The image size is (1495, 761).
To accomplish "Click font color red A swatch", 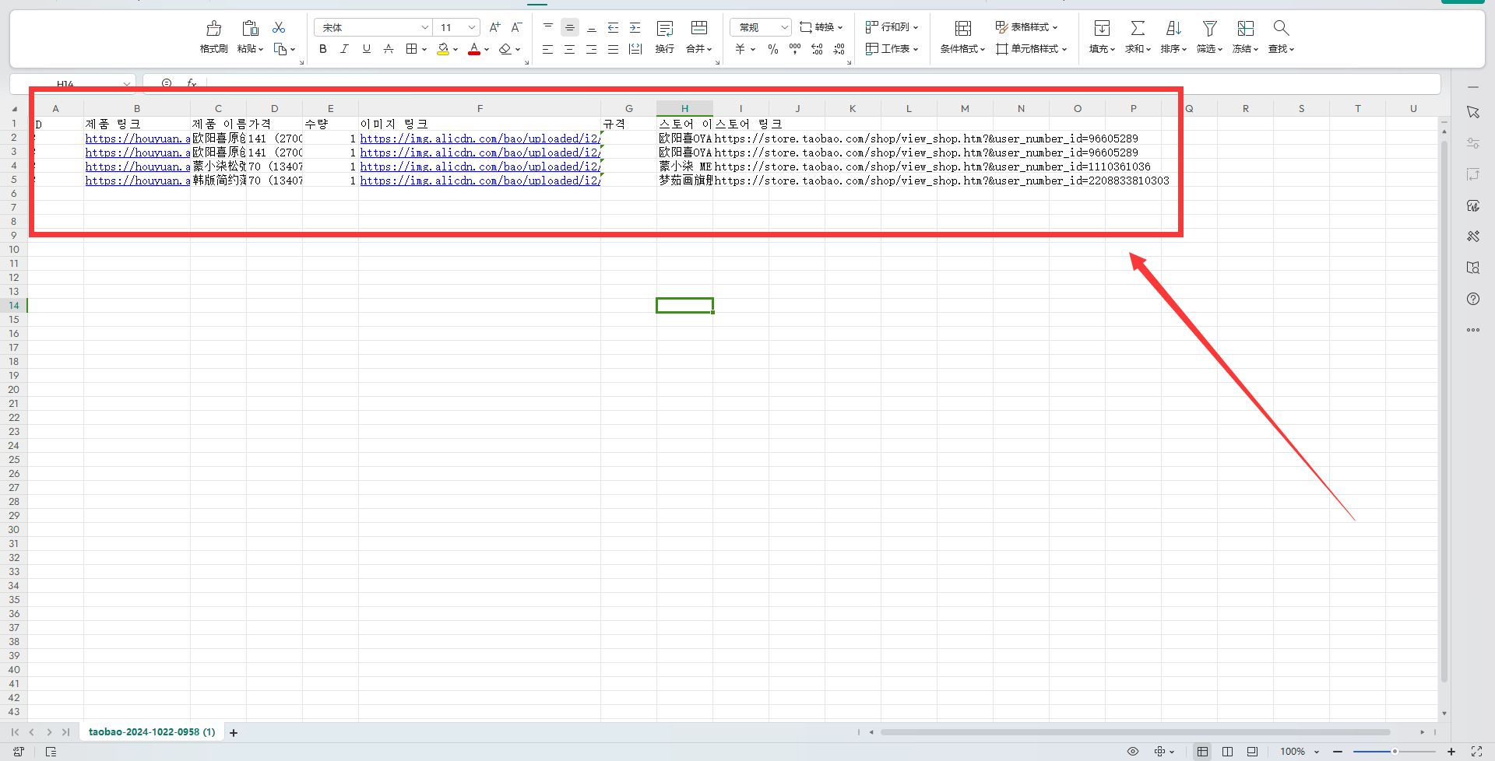I will [473, 49].
